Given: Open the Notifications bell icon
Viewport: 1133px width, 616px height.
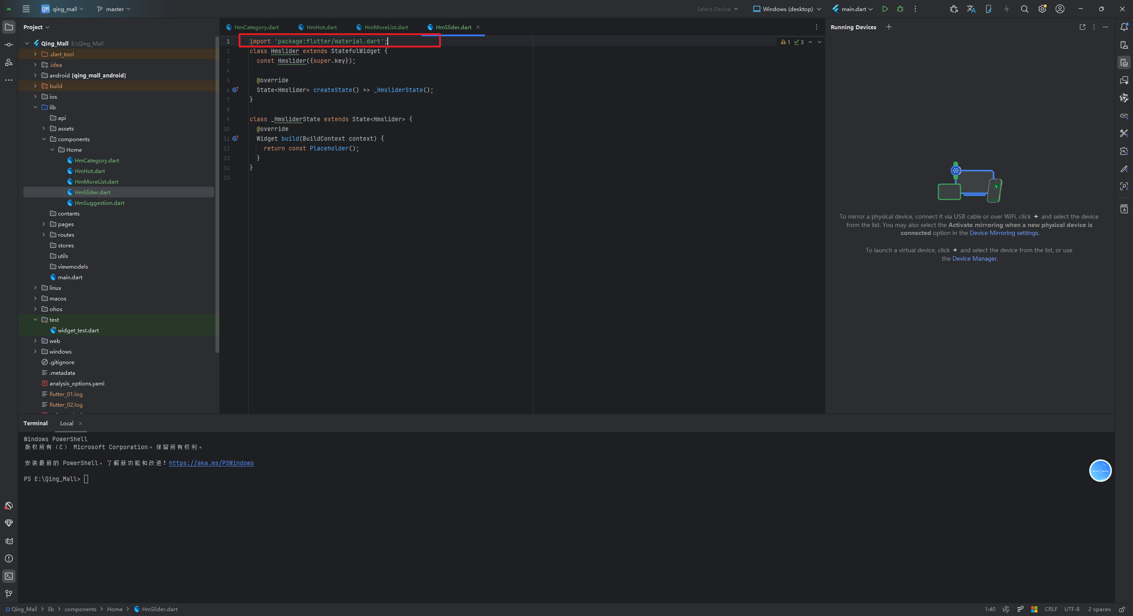Looking at the screenshot, I should [1124, 27].
